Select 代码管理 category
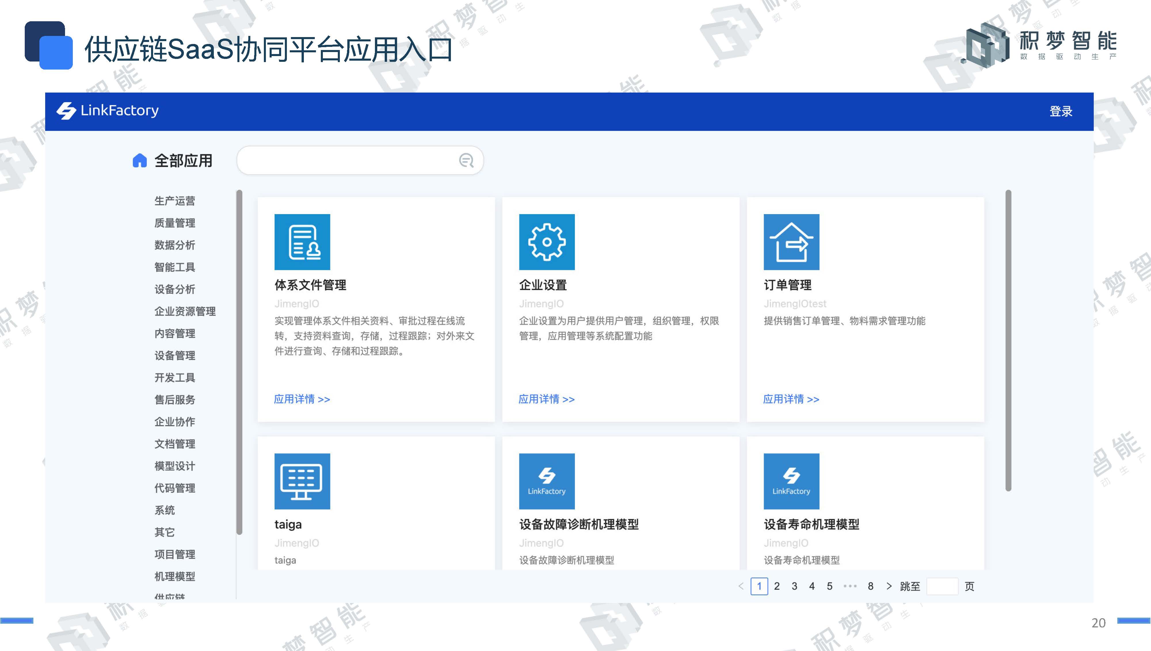Screen dimensions: 1151x651 (x=175, y=488)
